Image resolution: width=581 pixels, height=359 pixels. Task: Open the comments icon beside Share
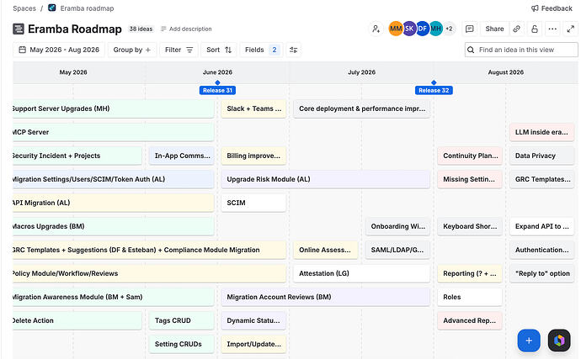(470, 29)
